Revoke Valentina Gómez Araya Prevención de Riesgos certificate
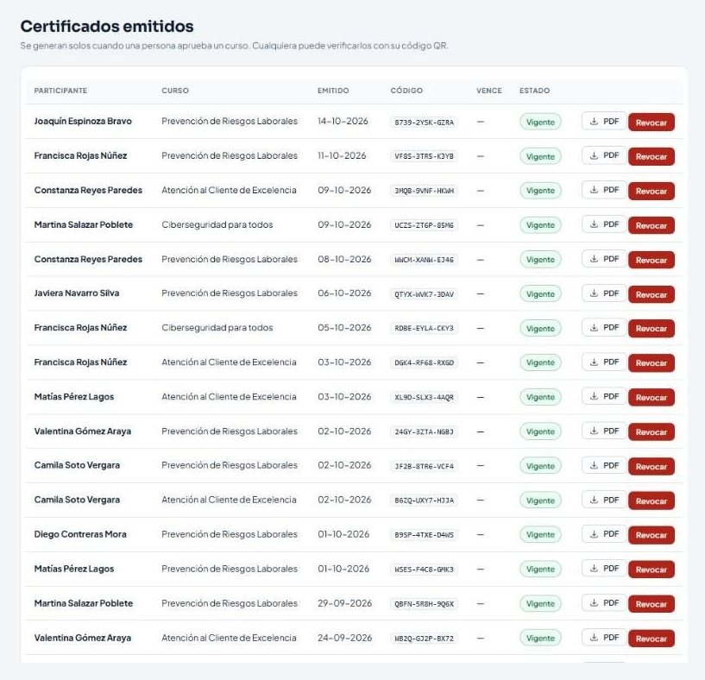 [x=651, y=432]
